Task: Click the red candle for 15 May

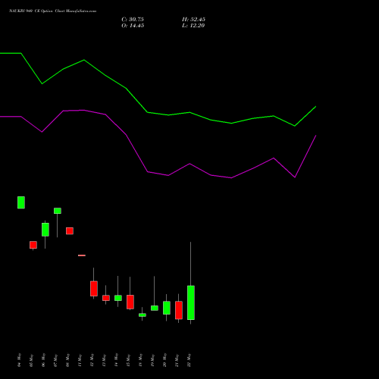Action: point(130,302)
